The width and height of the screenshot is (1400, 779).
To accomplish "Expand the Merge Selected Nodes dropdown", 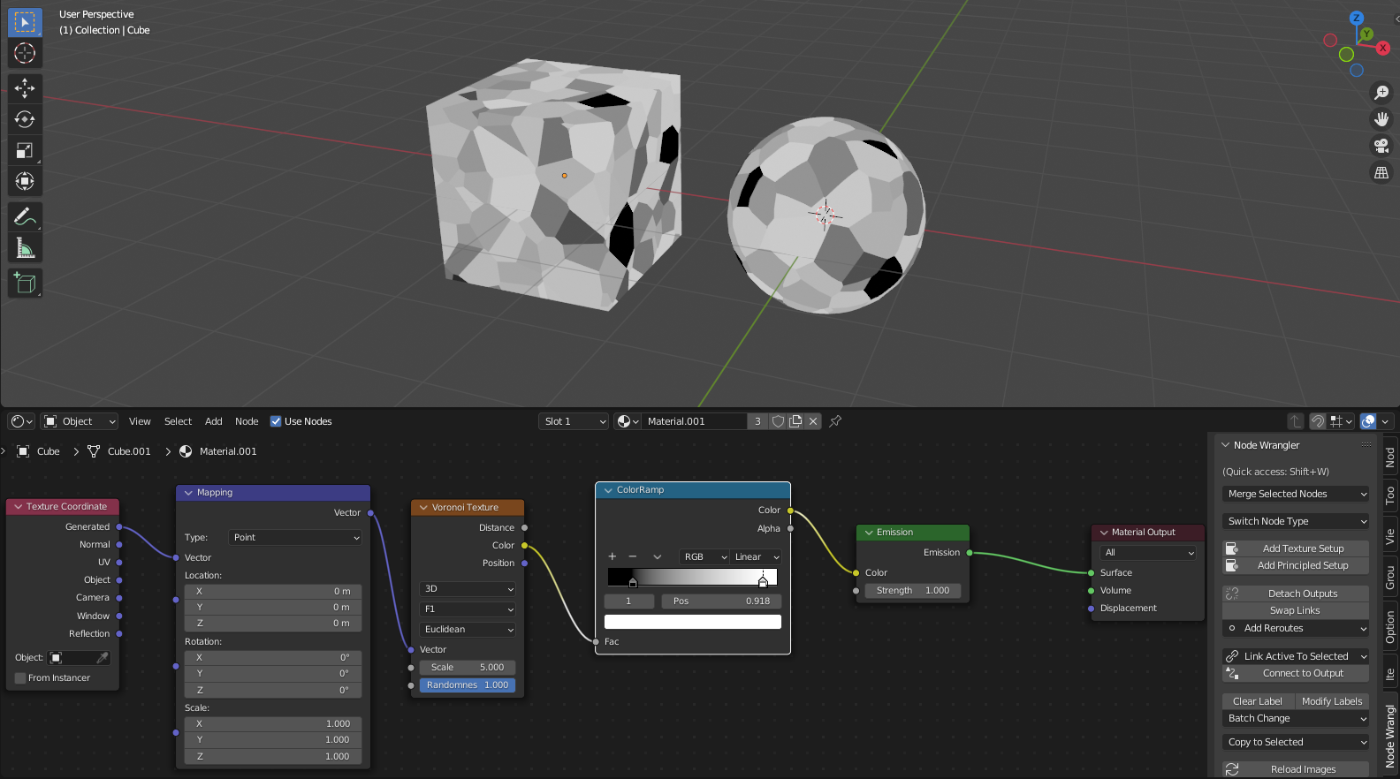I will [x=1296, y=495].
